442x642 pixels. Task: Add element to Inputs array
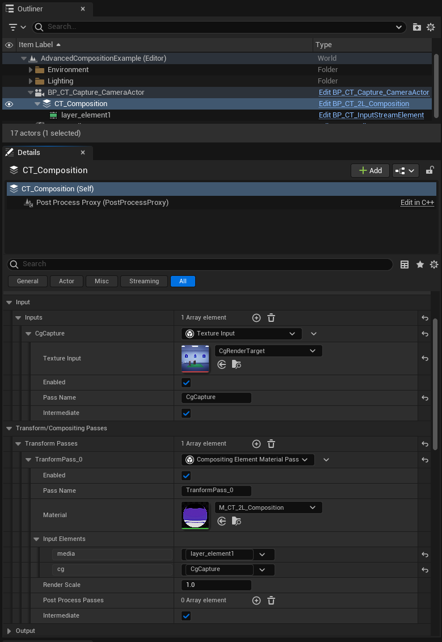[256, 318]
